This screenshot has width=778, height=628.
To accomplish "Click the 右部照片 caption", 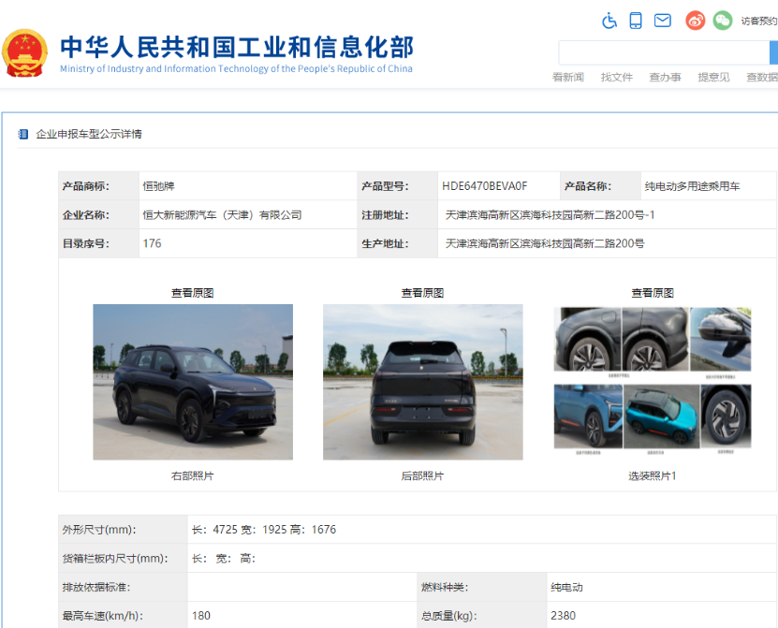I will click(x=193, y=476).
